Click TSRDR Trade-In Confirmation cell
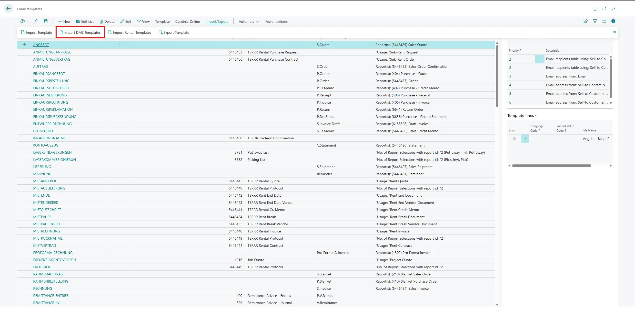This screenshot has width=635, height=313. 271,138
